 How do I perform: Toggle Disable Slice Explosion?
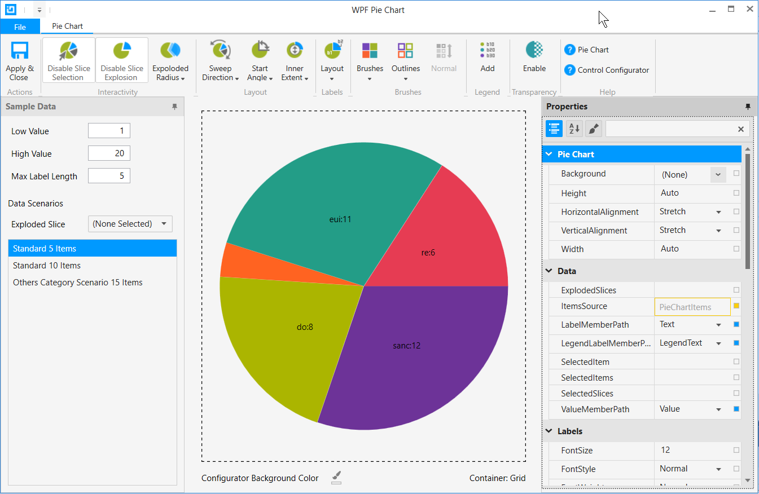click(122, 61)
